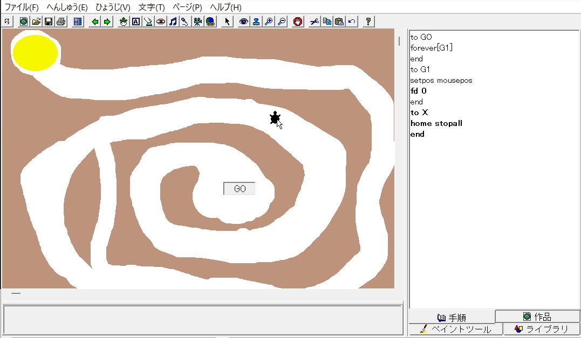Click the leftmost toolbar arrow-box icon
581x338 pixels.
point(7,22)
